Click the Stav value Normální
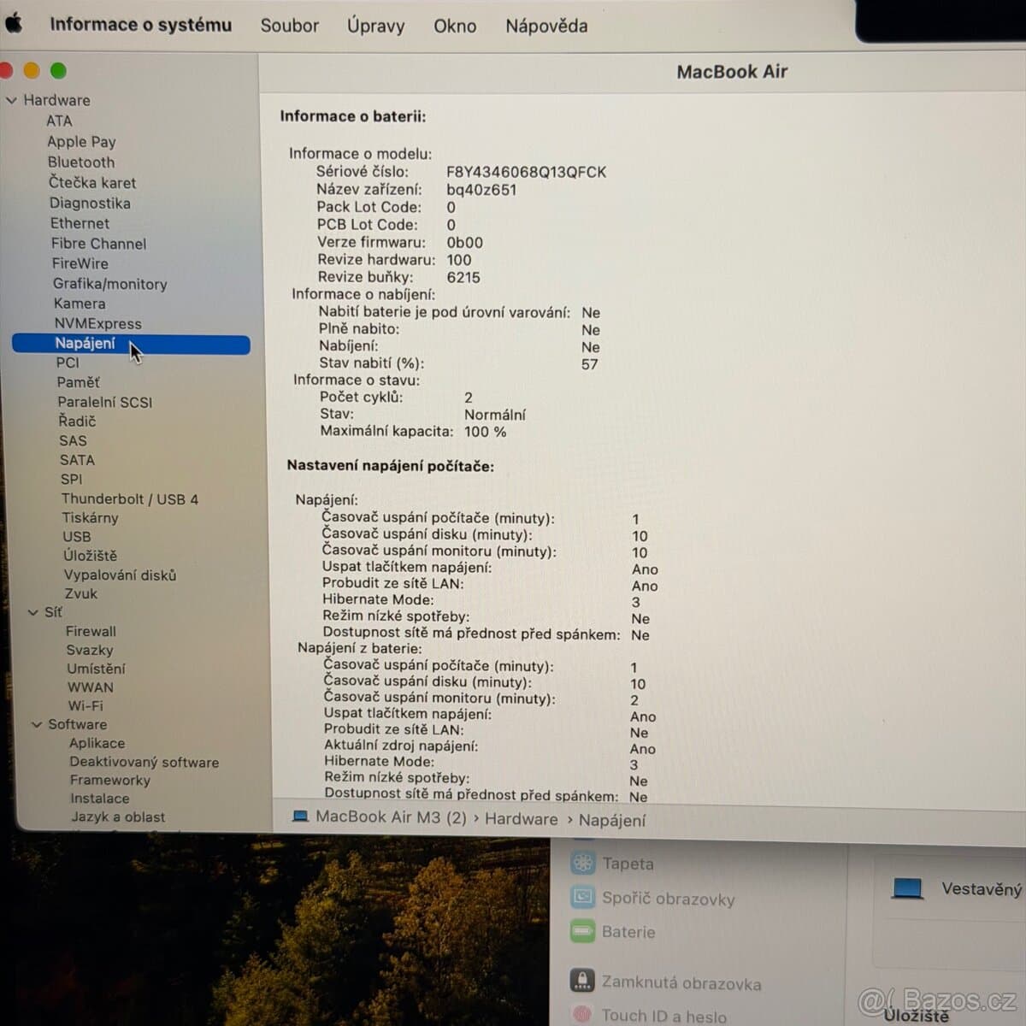1026x1026 pixels. (x=495, y=415)
